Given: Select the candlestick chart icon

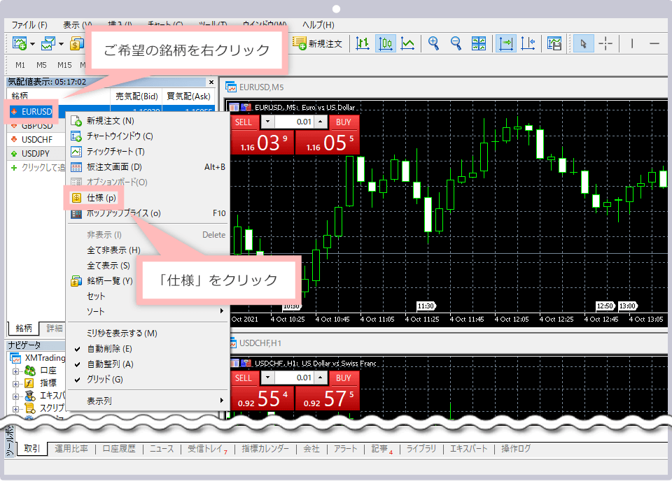Looking at the screenshot, I should (385, 43).
